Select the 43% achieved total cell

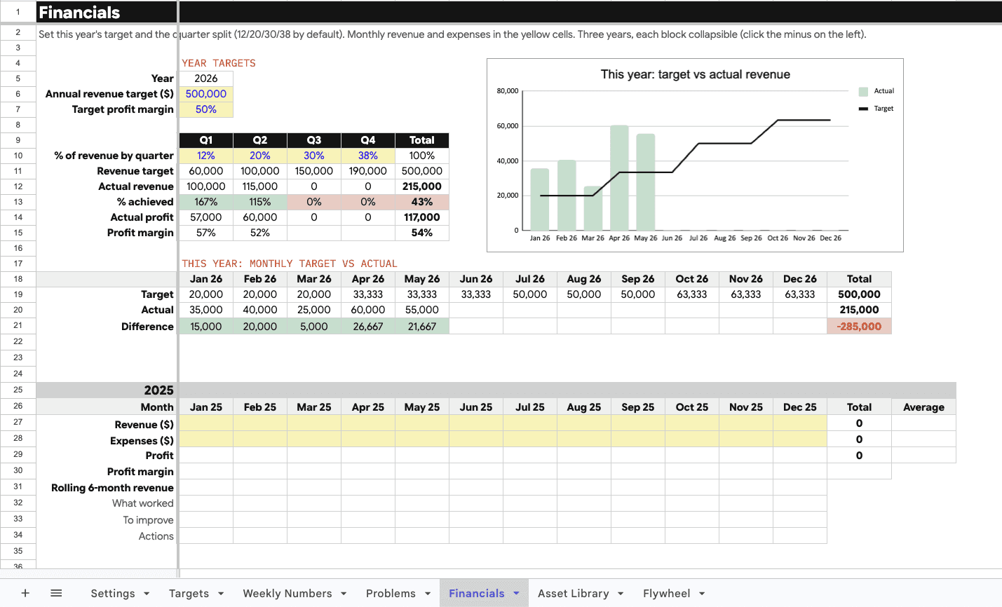[422, 202]
